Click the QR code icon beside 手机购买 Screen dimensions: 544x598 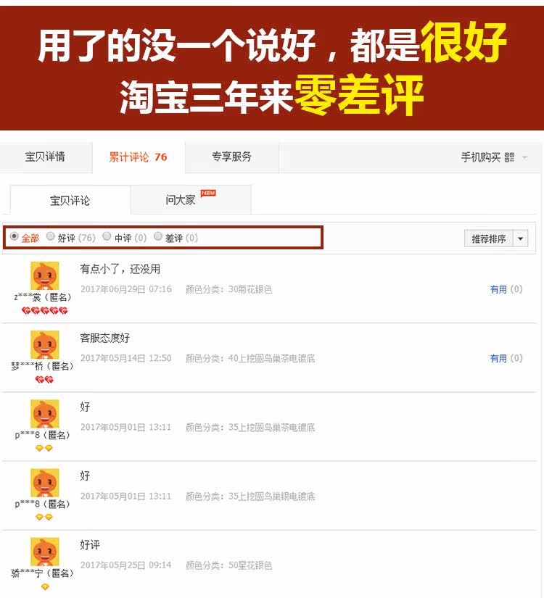point(509,157)
